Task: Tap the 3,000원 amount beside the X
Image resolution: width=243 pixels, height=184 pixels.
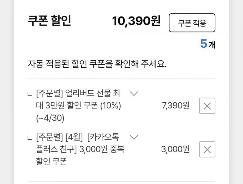Action: pyautogui.click(x=175, y=149)
